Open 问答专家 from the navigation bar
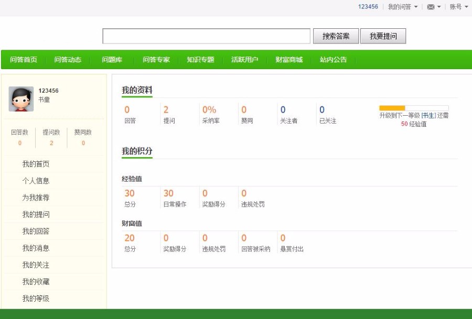The width and height of the screenshot is (472, 319). coord(156,60)
